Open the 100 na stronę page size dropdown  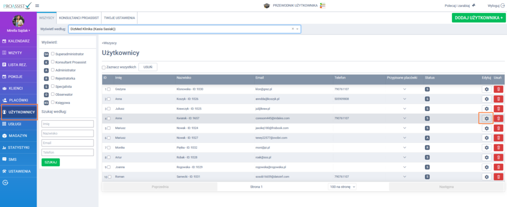[342, 187]
